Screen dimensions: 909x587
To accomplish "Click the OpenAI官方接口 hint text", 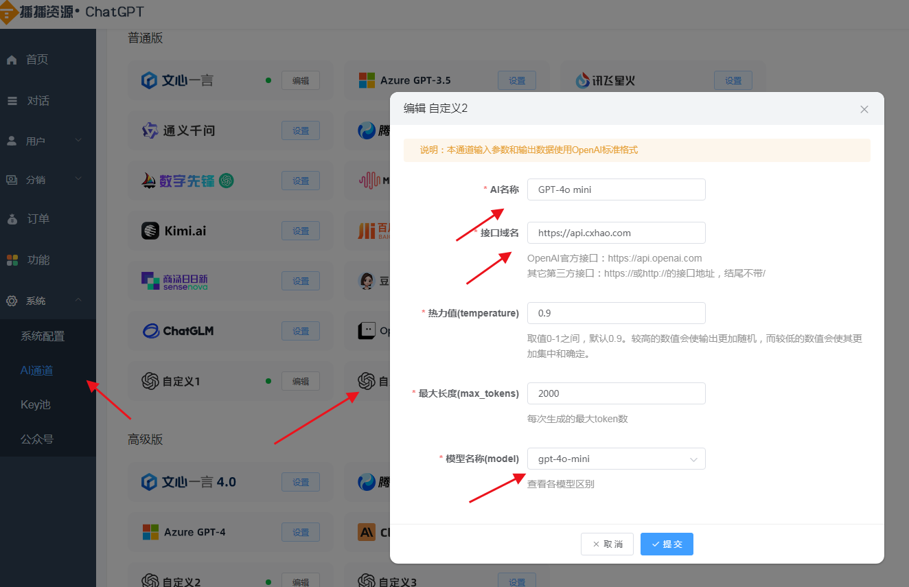I will coord(614,258).
